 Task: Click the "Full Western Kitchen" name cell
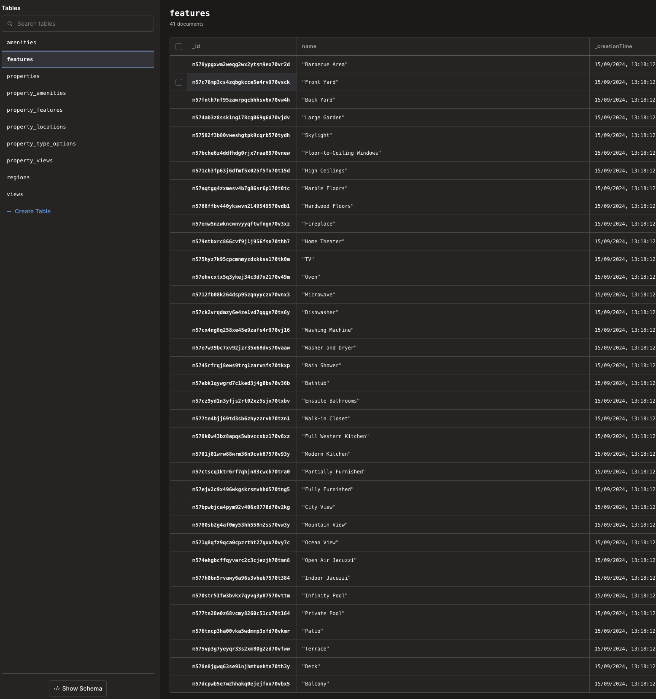point(443,436)
